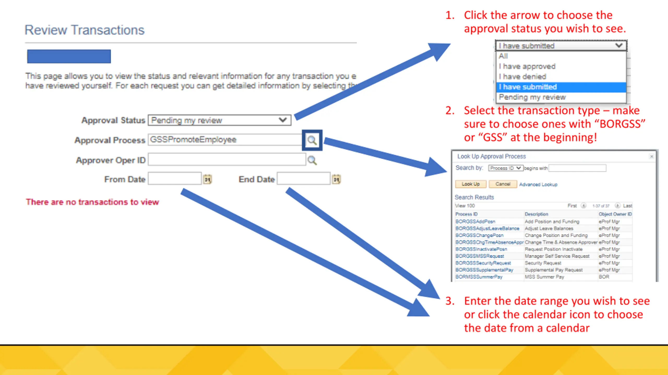Open the From Date calendar icon

click(207, 179)
